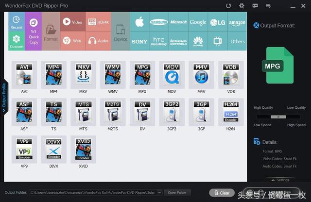Select the 1:1 Quick Copy mode

click(33, 32)
